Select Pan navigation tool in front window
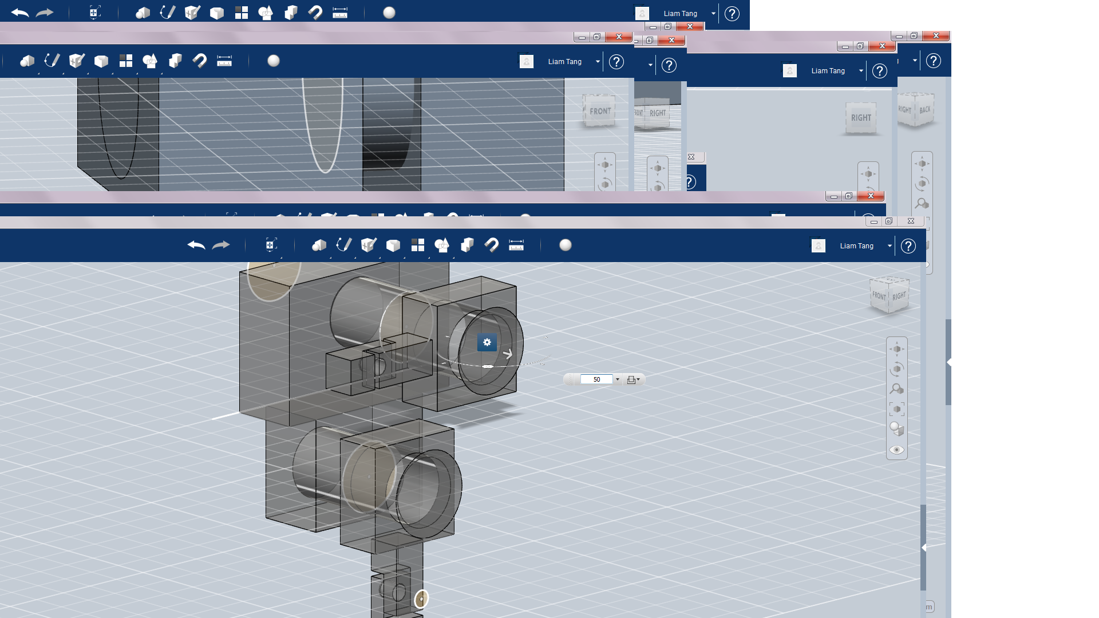The image size is (1099, 618). tap(897, 349)
